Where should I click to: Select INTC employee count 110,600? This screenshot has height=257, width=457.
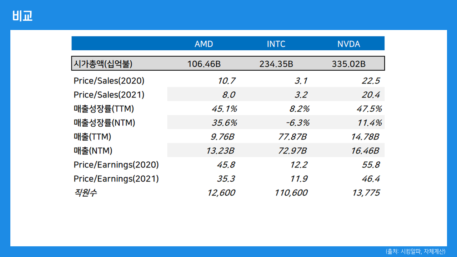pos(291,193)
